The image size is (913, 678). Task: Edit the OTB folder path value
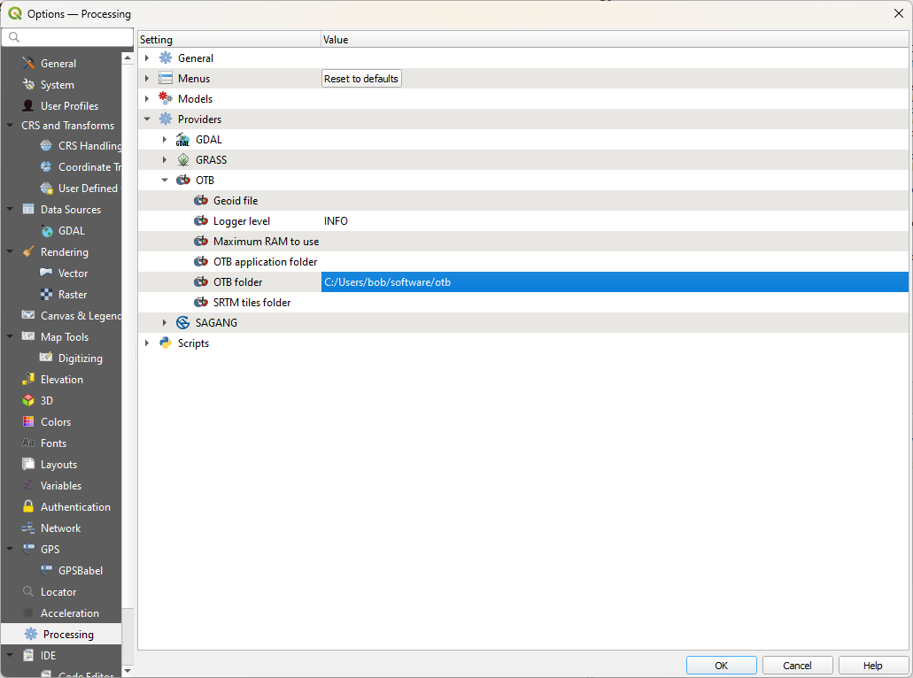(x=613, y=282)
